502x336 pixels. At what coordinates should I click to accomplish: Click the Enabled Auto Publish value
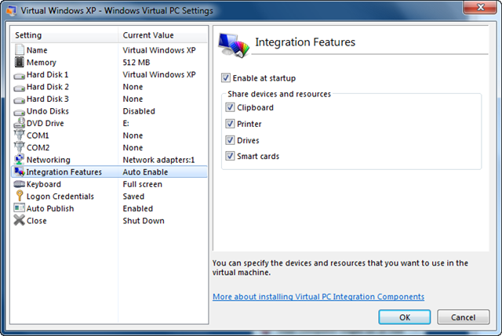pos(138,208)
